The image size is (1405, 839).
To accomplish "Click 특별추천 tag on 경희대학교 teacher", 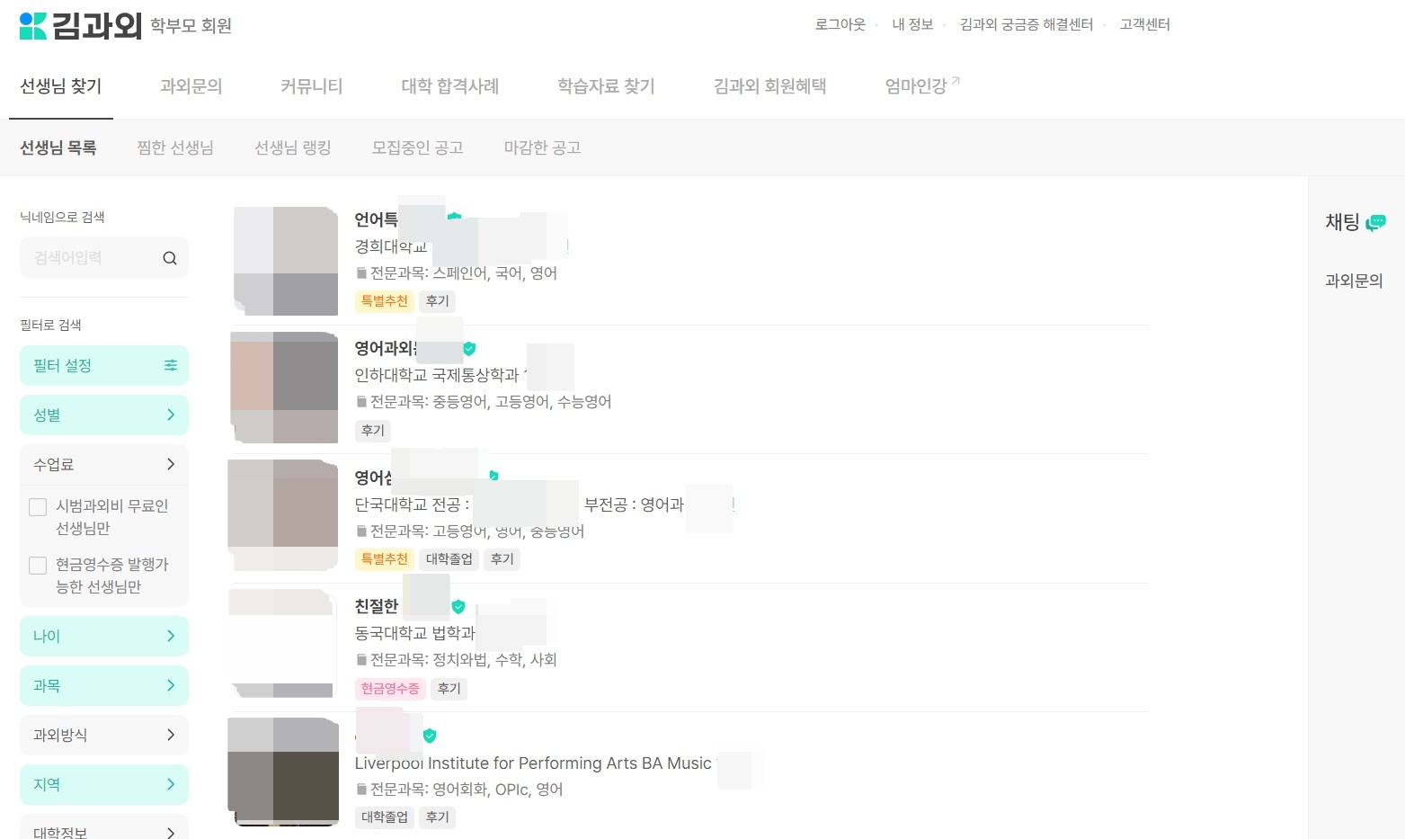I will (x=385, y=301).
